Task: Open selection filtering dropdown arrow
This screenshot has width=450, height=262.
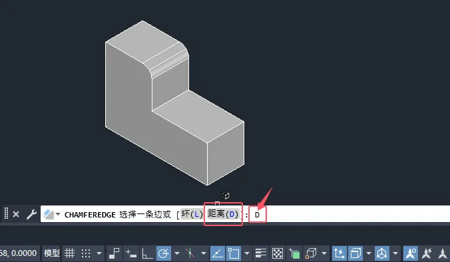Action: point(369,253)
